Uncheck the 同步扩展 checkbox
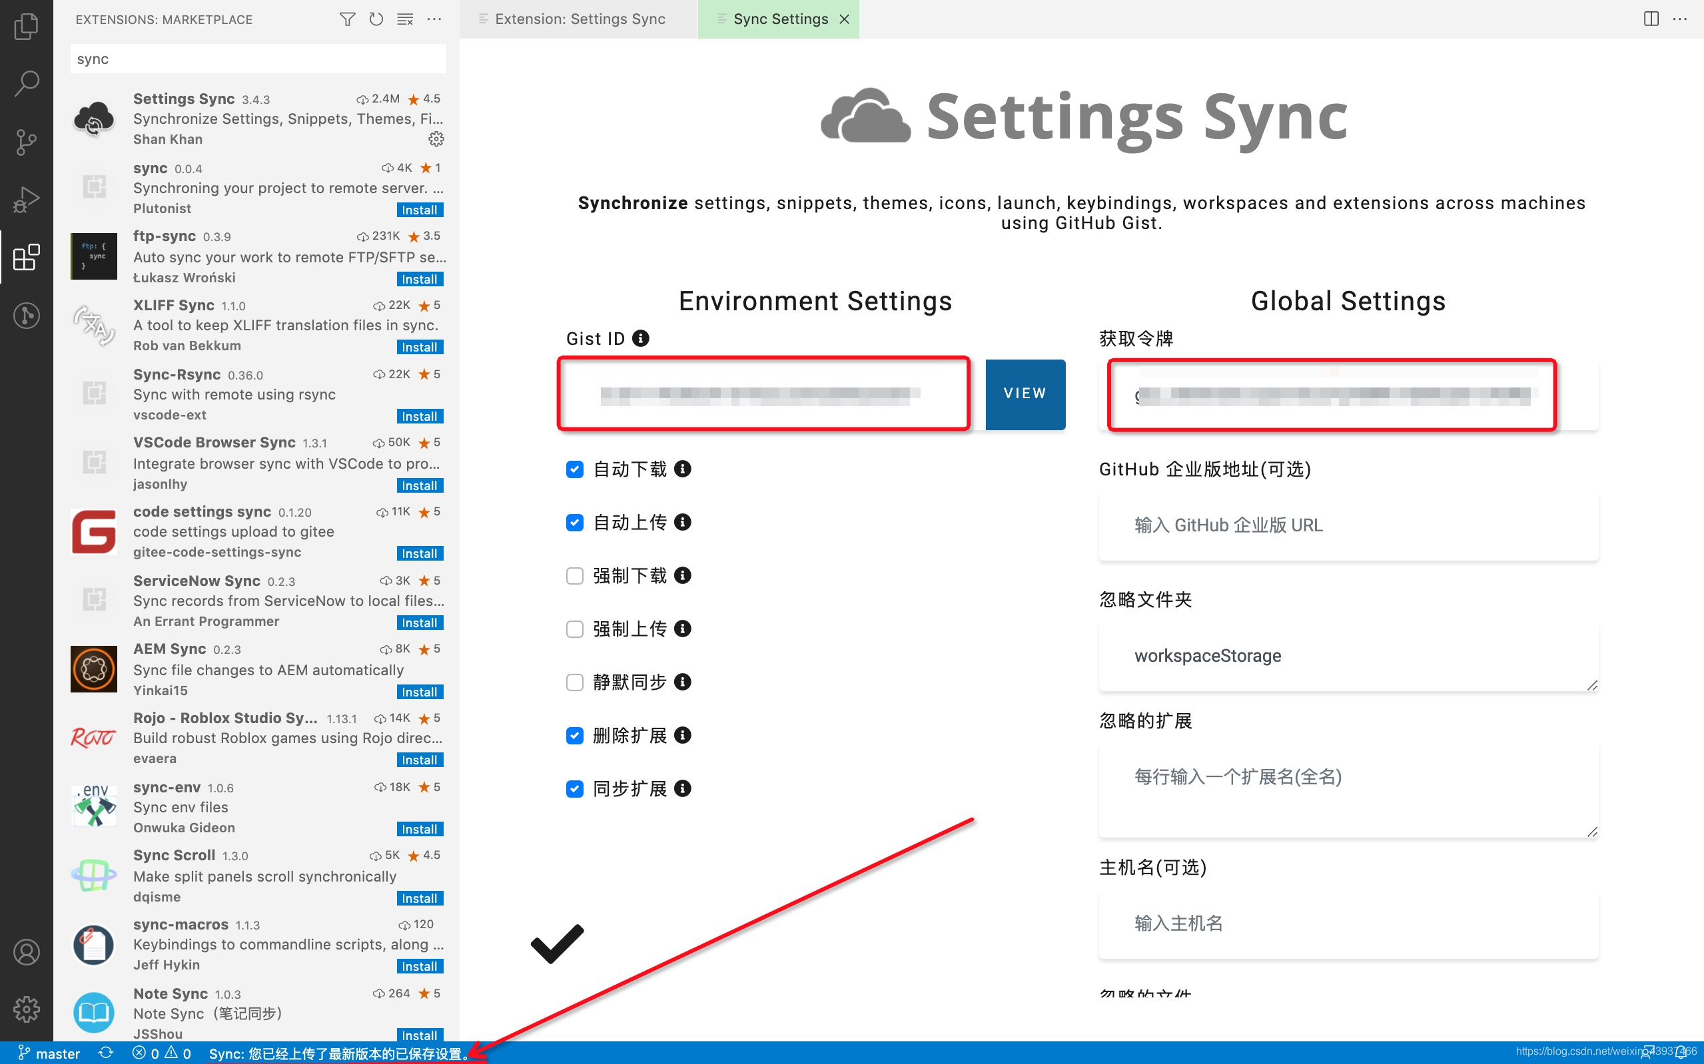The image size is (1704, 1064). [x=574, y=789]
